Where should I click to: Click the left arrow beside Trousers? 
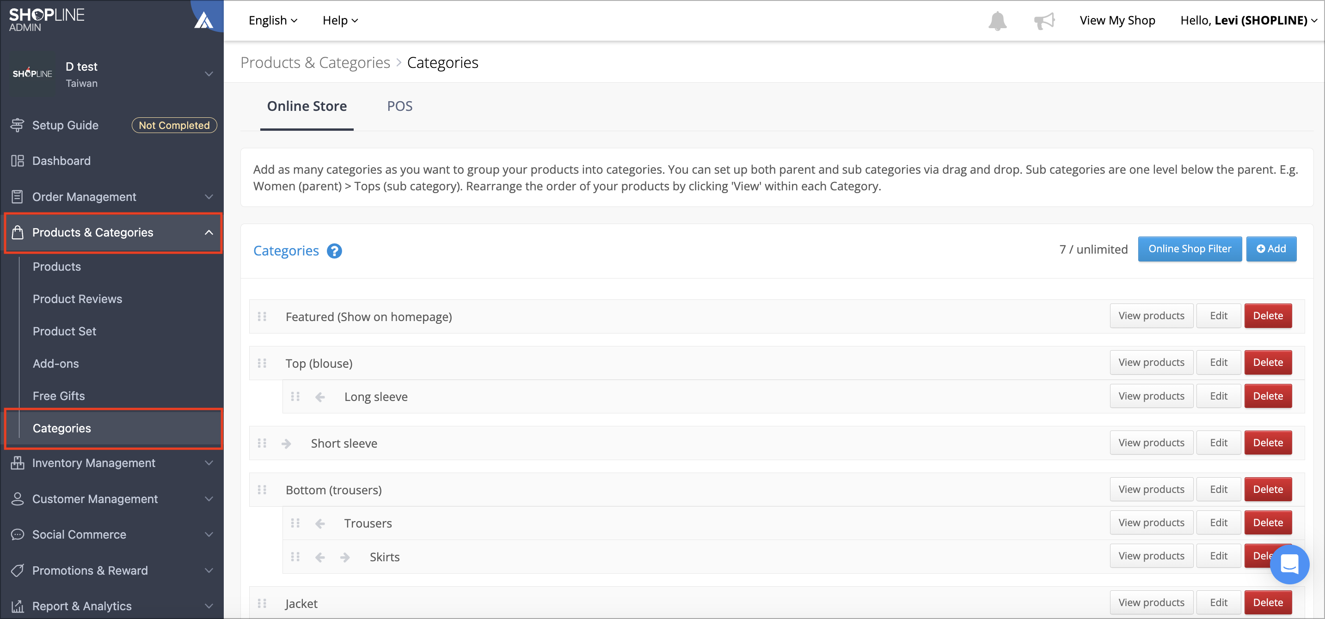point(320,523)
